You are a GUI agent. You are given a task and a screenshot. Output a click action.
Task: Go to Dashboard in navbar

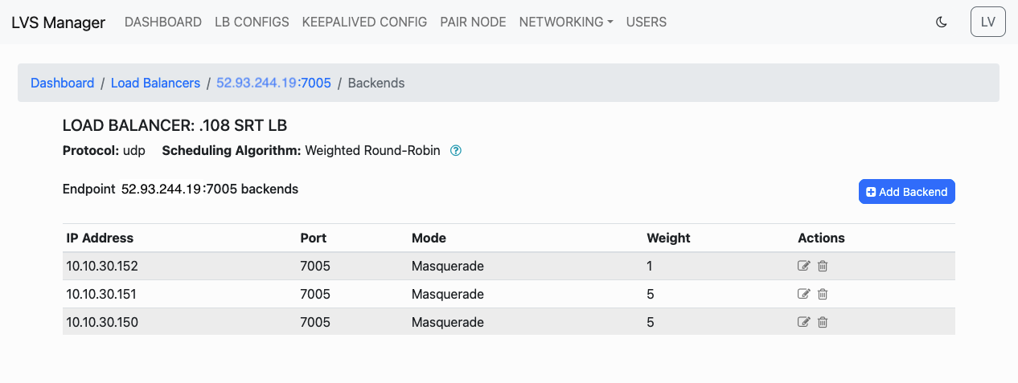[163, 22]
